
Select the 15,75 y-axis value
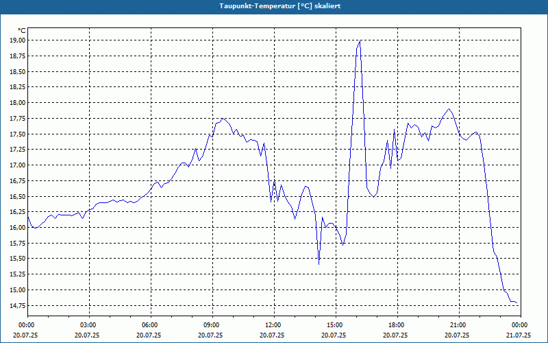click(18, 244)
